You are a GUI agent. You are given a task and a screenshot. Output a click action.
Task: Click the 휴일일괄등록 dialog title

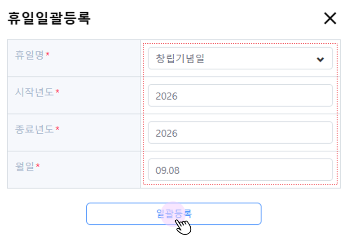pos(49,18)
